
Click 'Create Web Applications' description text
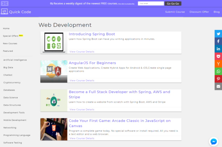[120, 70]
